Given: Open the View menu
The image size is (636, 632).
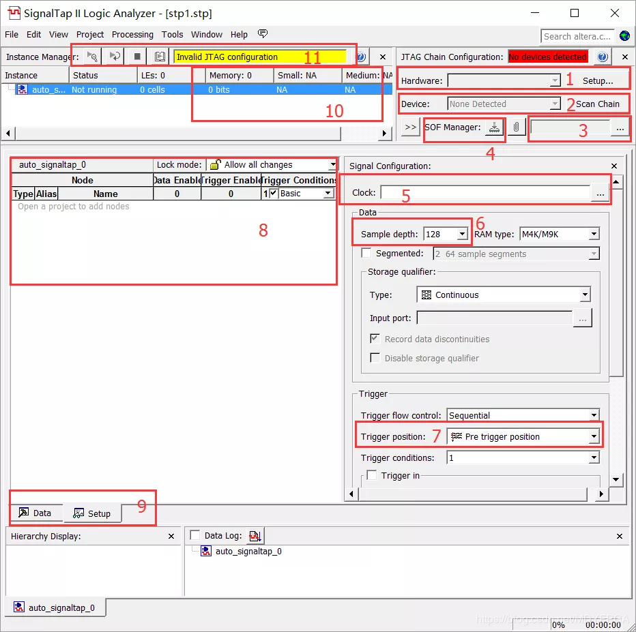Looking at the screenshot, I should pyautogui.click(x=59, y=35).
